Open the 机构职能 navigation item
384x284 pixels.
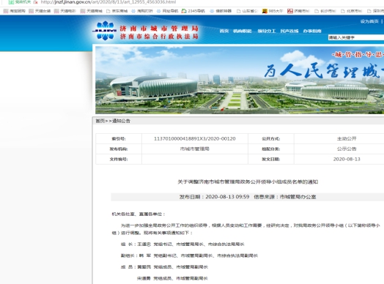[x=243, y=31]
